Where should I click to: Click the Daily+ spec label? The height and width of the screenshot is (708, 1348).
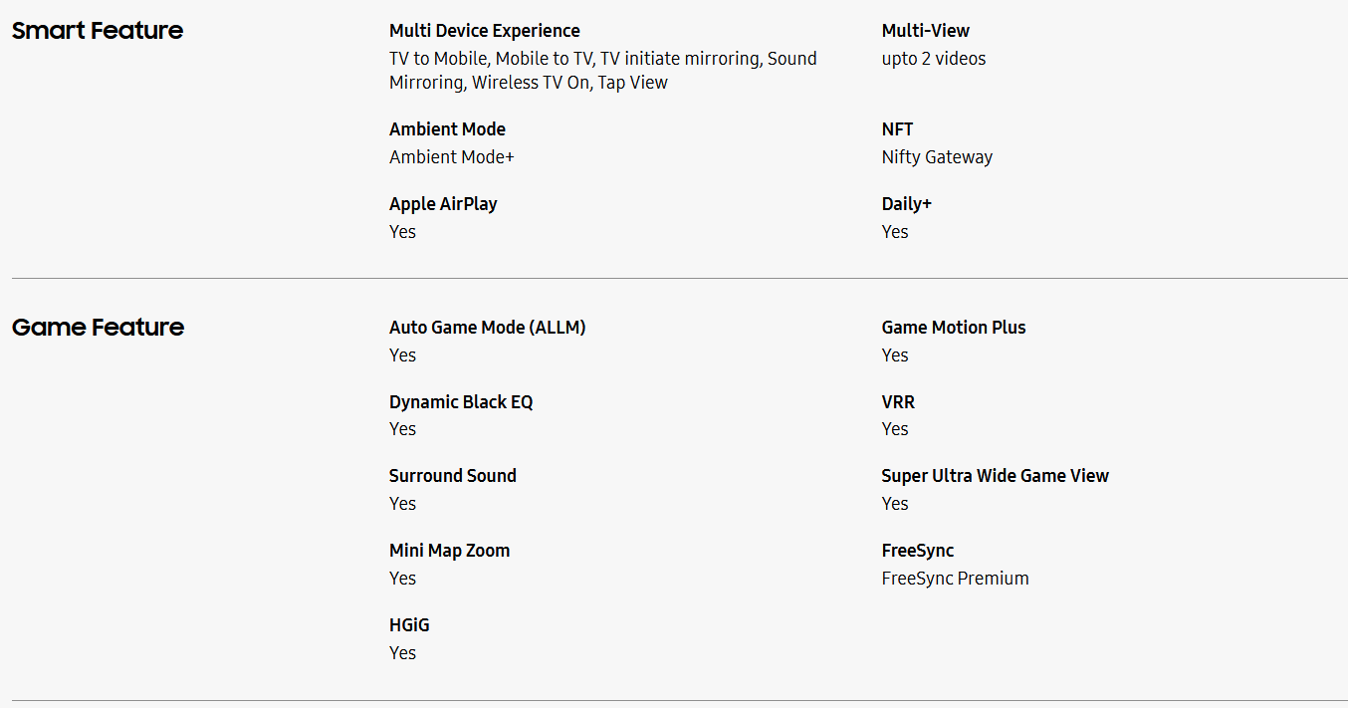click(x=906, y=204)
